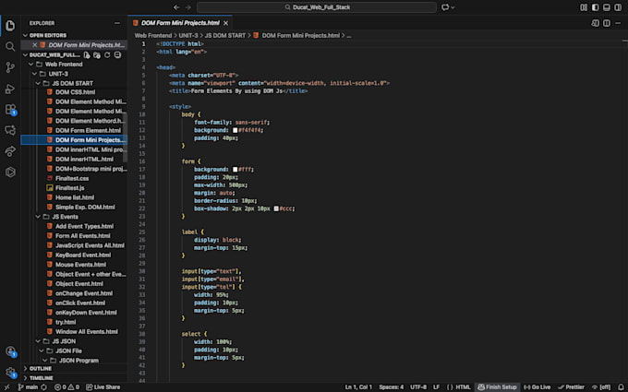Click JS DOM START in the breadcrumb
This screenshot has width=628, height=392.
point(225,36)
